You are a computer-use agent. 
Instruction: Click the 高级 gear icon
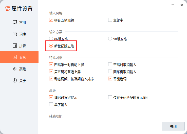tap(15, 69)
